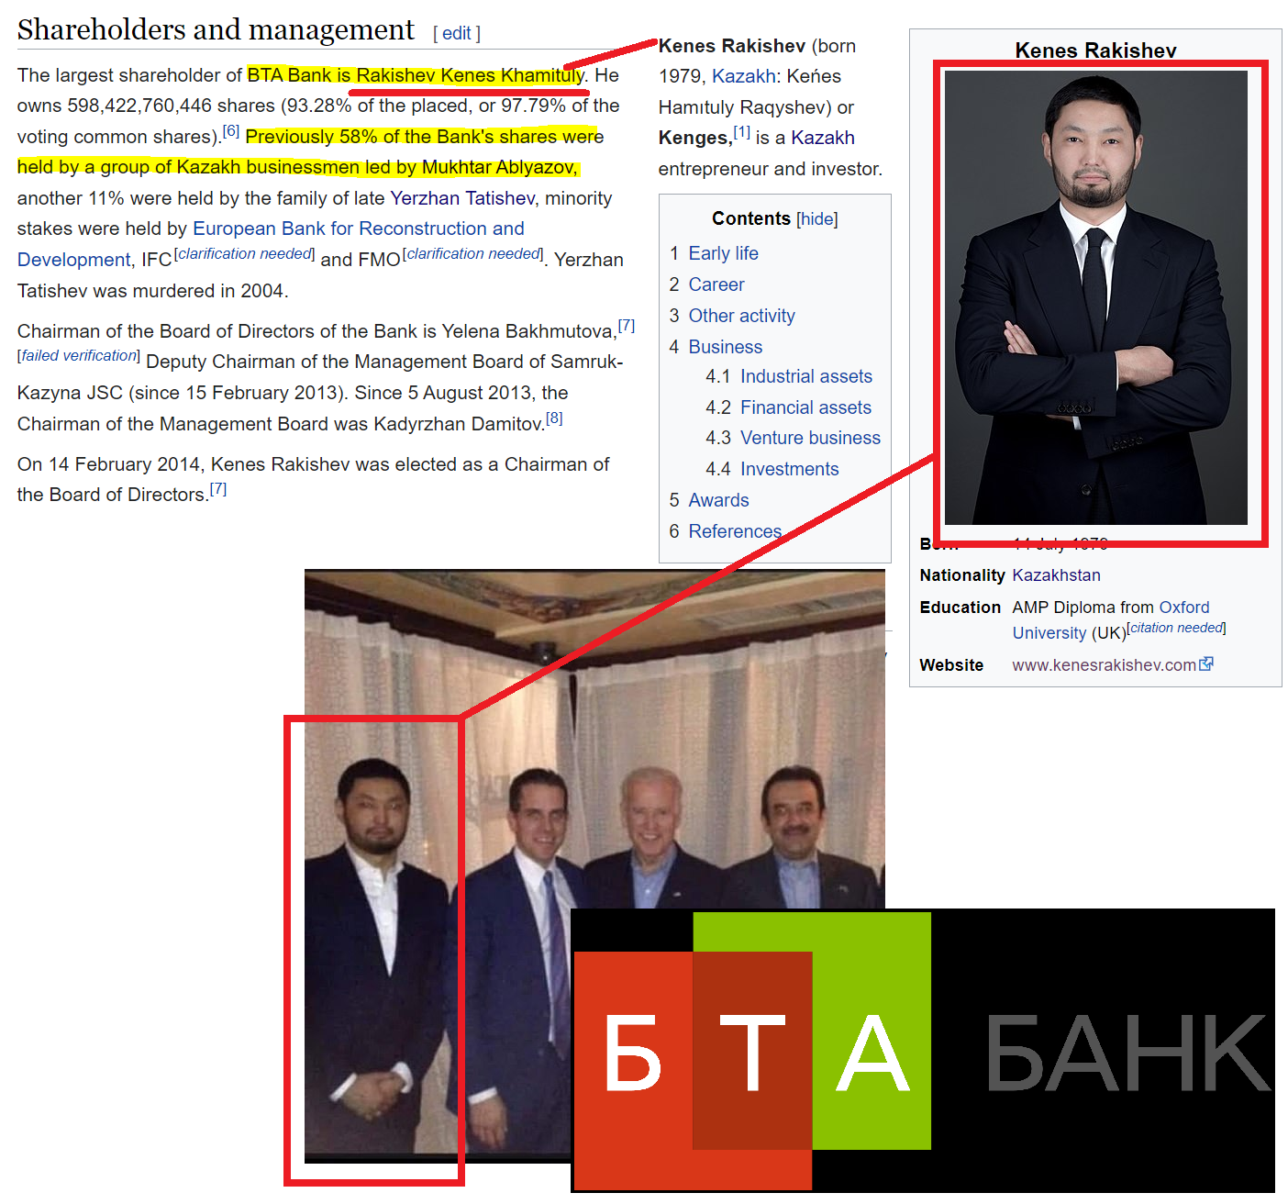Image resolution: width=1288 pixels, height=1204 pixels.
Task: Go to Venture business subsection
Action: (810, 438)
